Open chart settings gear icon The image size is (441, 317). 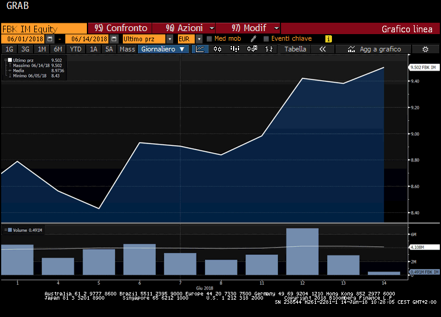425,49
